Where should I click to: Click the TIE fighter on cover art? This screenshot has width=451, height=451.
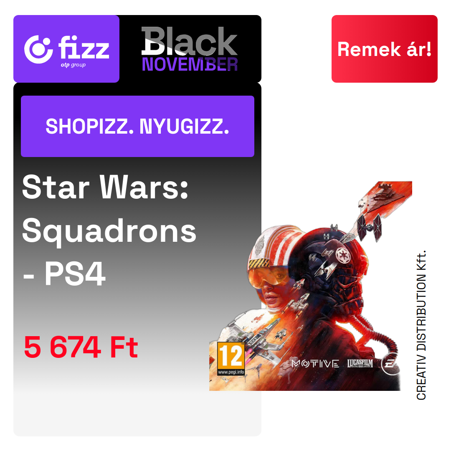pos(370,227)
